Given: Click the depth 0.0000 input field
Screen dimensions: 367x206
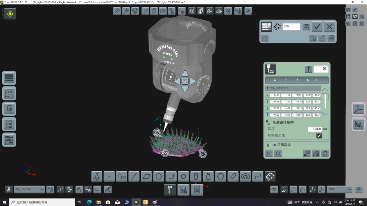Looking at the screenshot, I should 315,129.
